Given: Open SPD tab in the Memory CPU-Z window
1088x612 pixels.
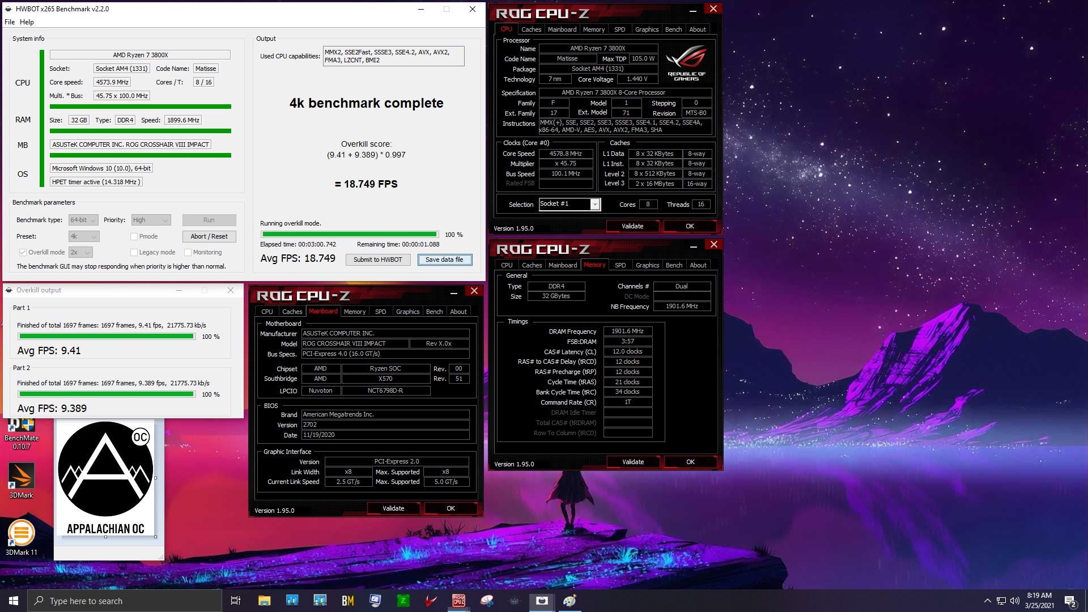Looking at the screenshot, I should [x=620, y=265].
